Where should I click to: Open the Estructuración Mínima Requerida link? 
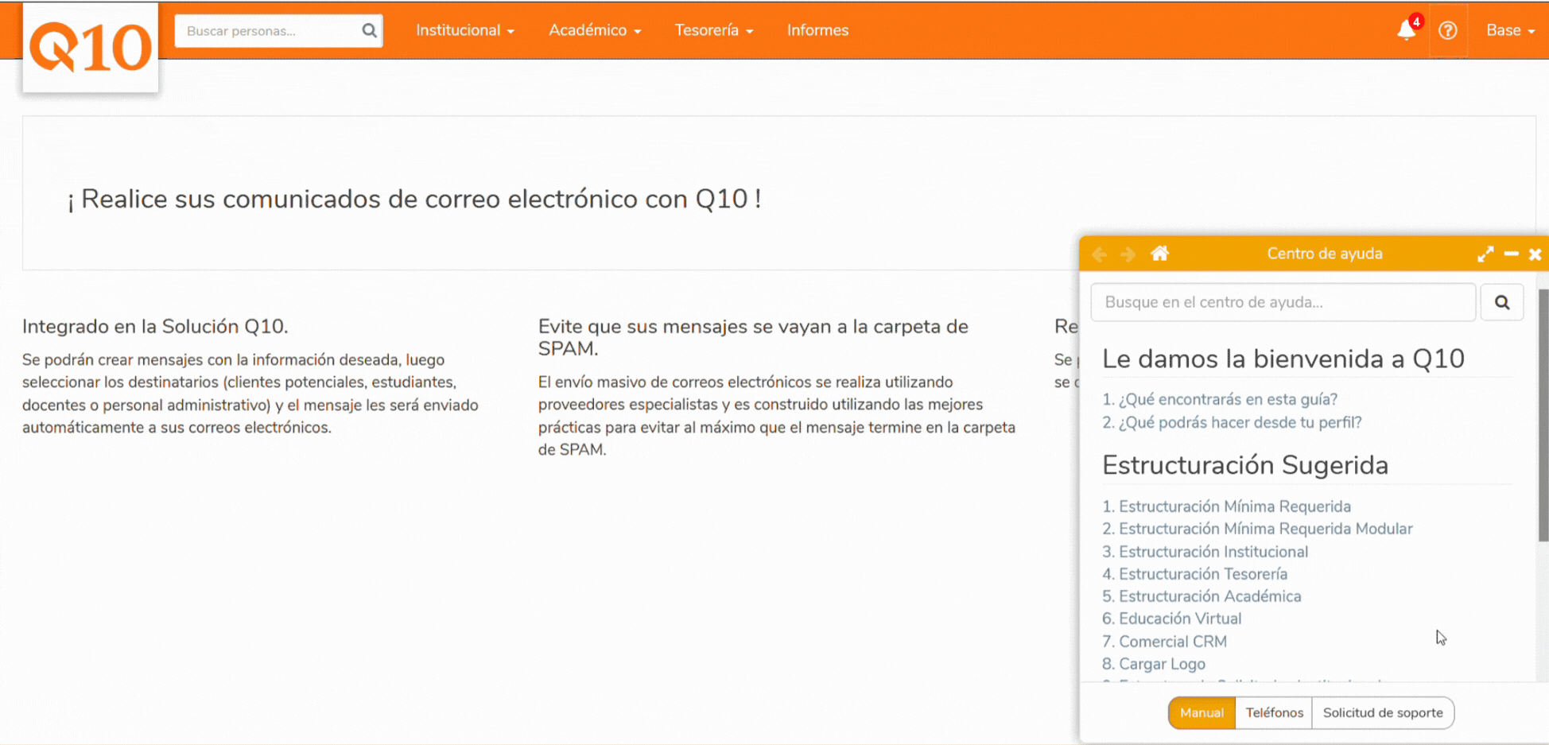tap(1235, 506)
